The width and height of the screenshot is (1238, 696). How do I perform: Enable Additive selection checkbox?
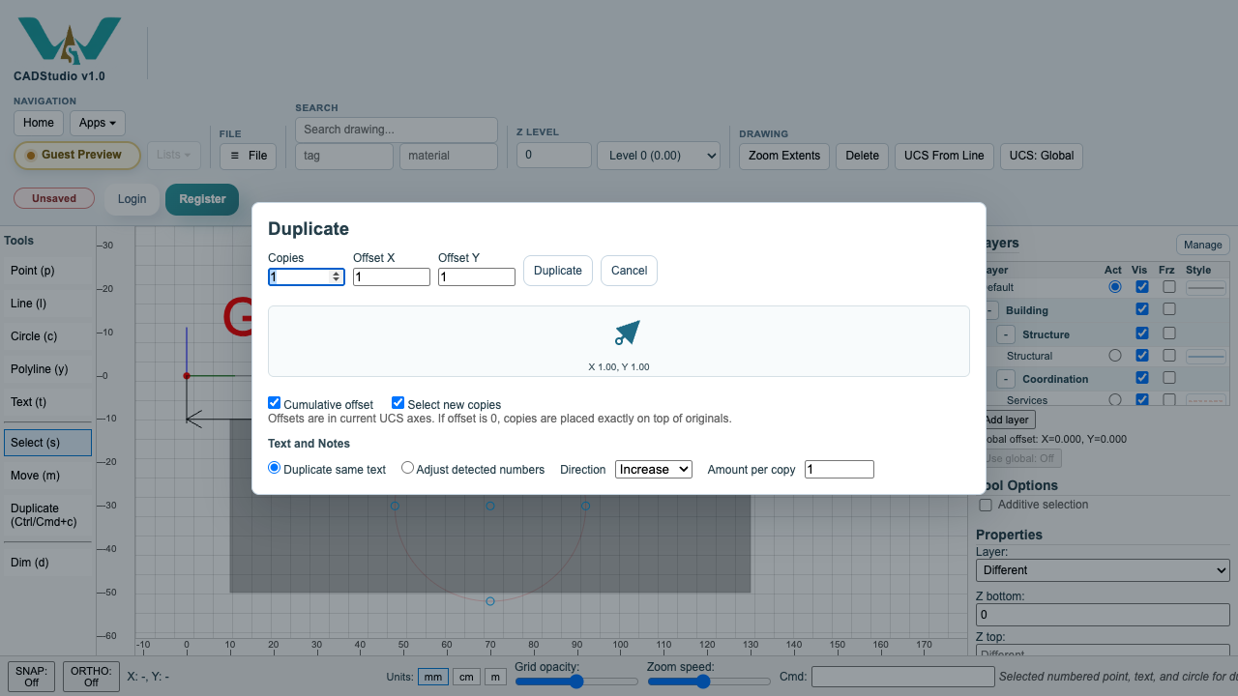(x=986, y=505)
